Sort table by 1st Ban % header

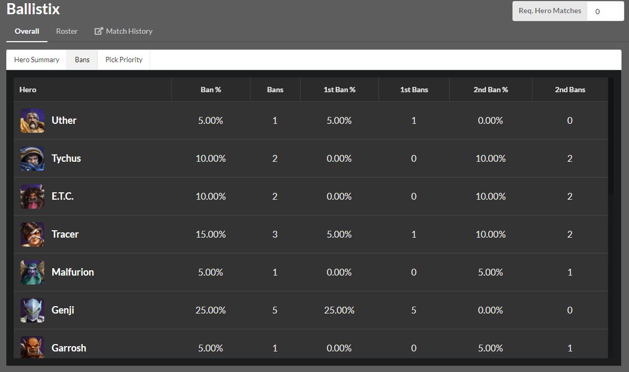pos(340,90)
